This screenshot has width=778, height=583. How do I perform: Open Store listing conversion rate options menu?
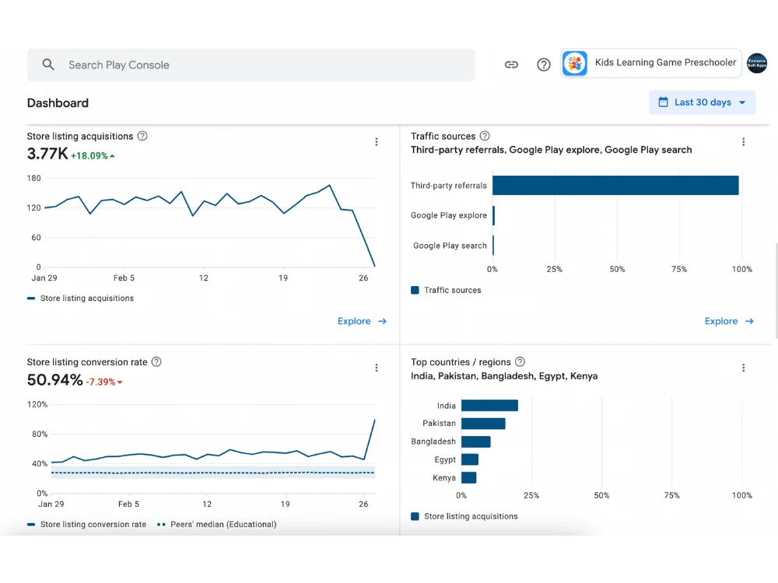[x=377, y=368]
